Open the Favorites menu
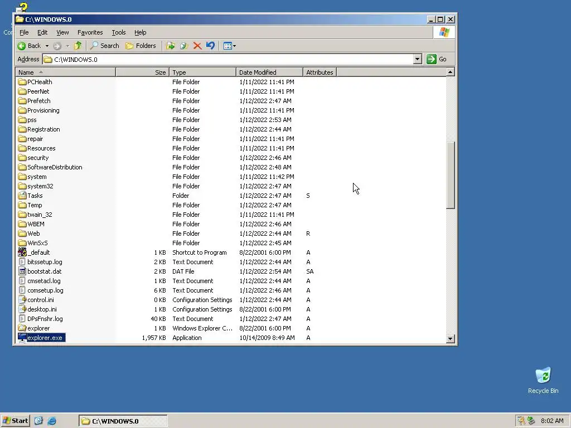 (x=90, y=32)
